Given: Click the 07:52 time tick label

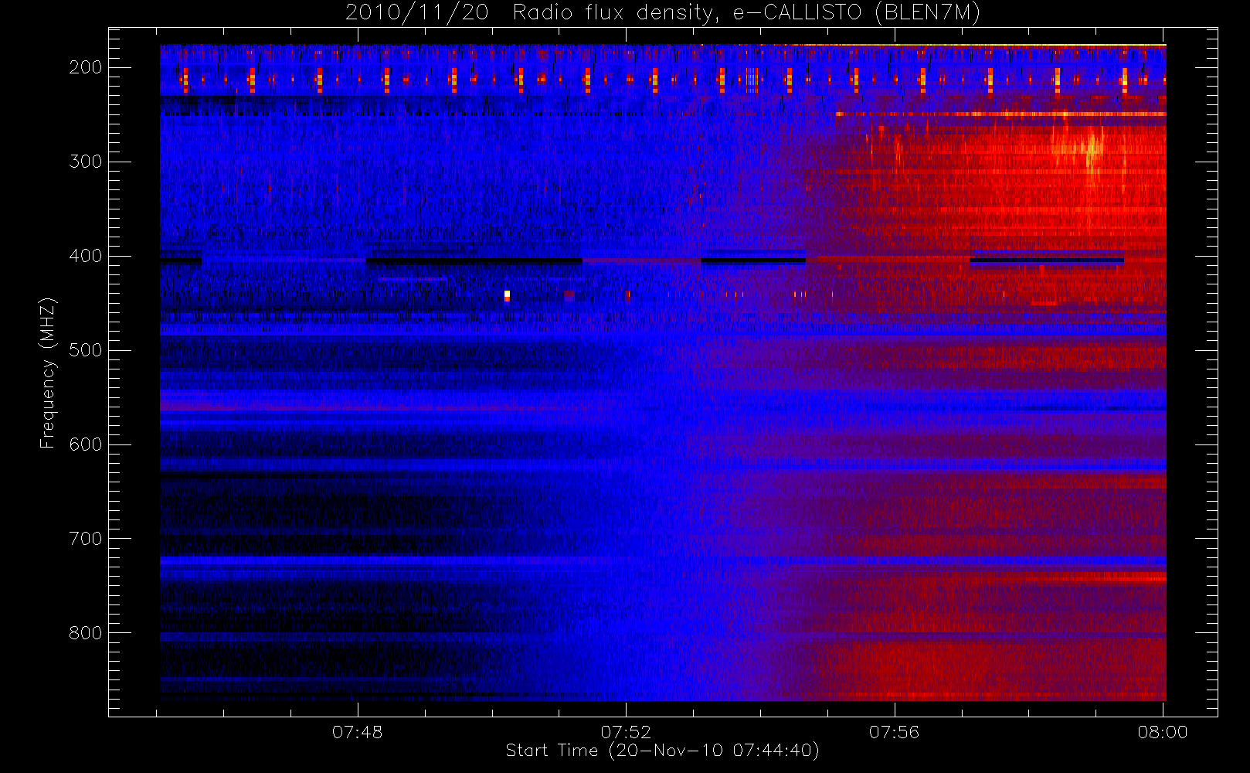Looking at the screenshot, I should coord(626,732).
